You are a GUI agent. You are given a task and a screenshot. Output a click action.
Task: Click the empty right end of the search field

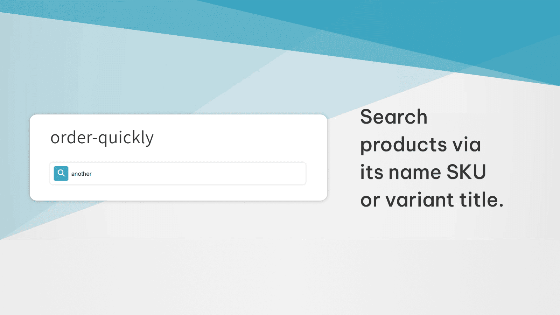pyautogui.click(x=280, y=174)
